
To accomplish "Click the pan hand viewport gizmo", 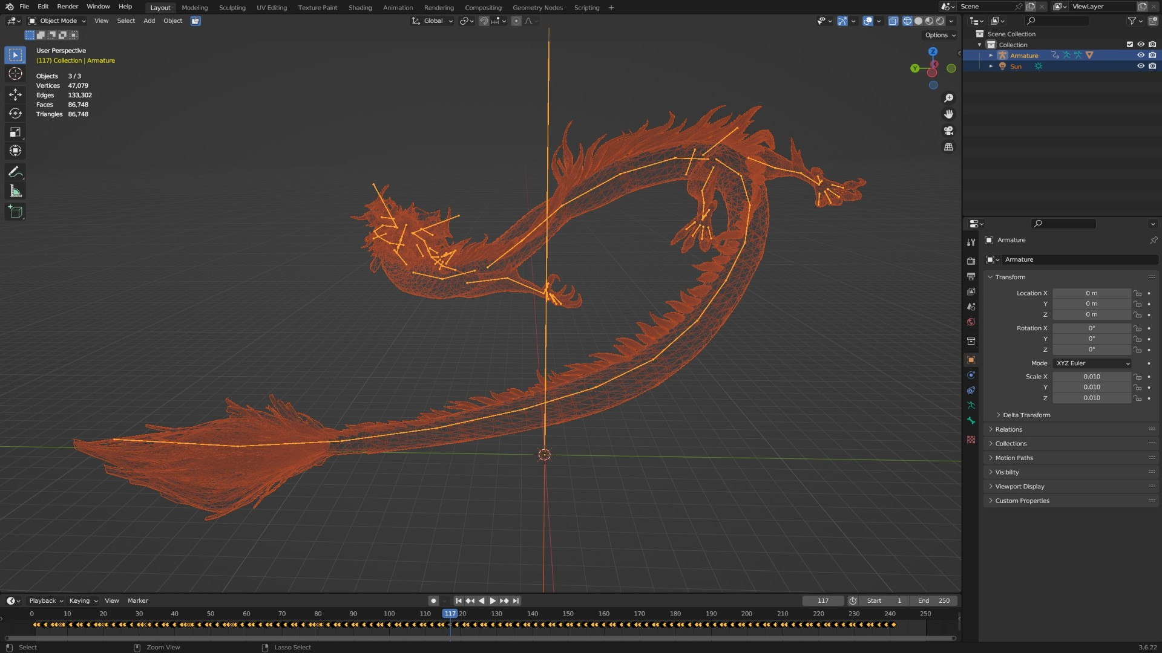I will click(948, 114).
